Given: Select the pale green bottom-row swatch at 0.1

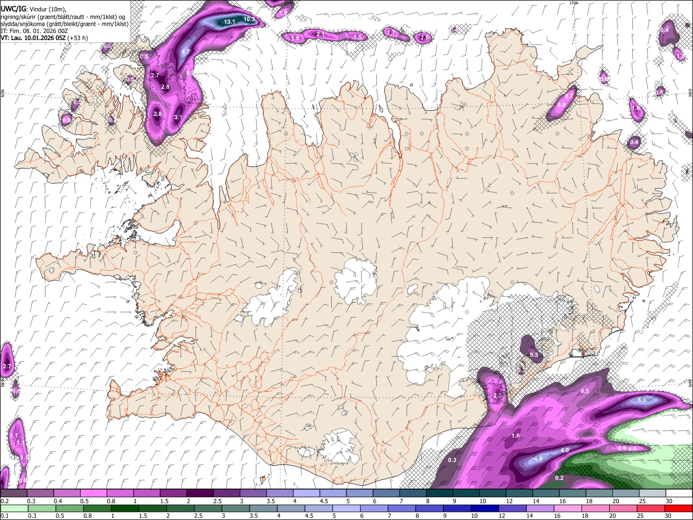Looking at the screenshot, I should coord(14,508).
